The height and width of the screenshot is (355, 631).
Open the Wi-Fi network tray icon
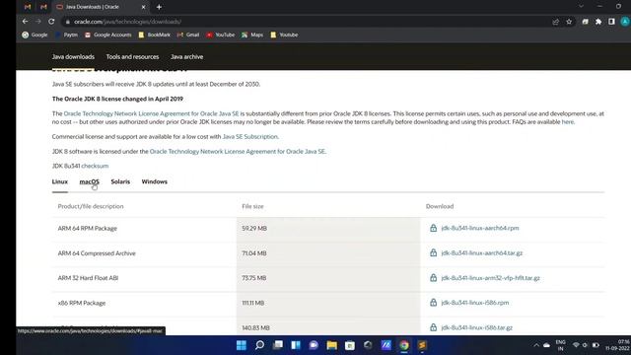(x=576, y=345)
